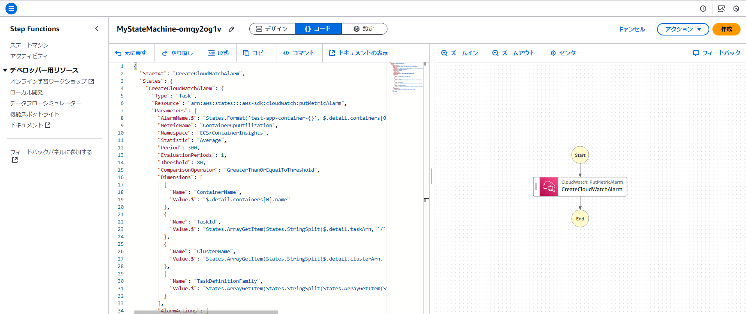The width and height of the screenshot is (746, 314).
Task: Open the アクション dropdown
Action: pyautogui.click(x=683, y=29)
